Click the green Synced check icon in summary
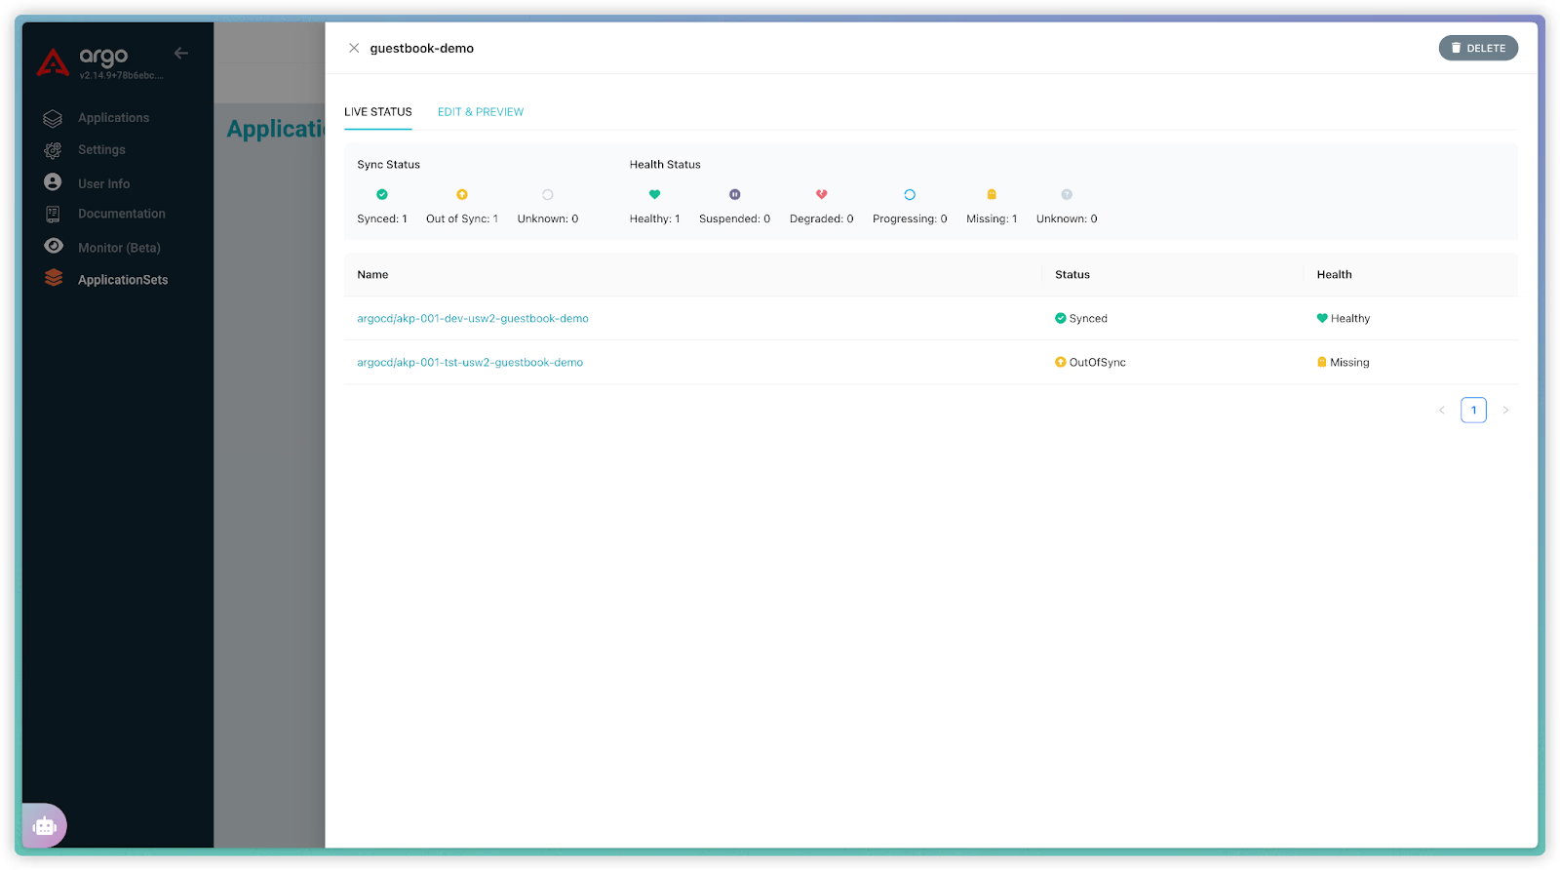 382,194
